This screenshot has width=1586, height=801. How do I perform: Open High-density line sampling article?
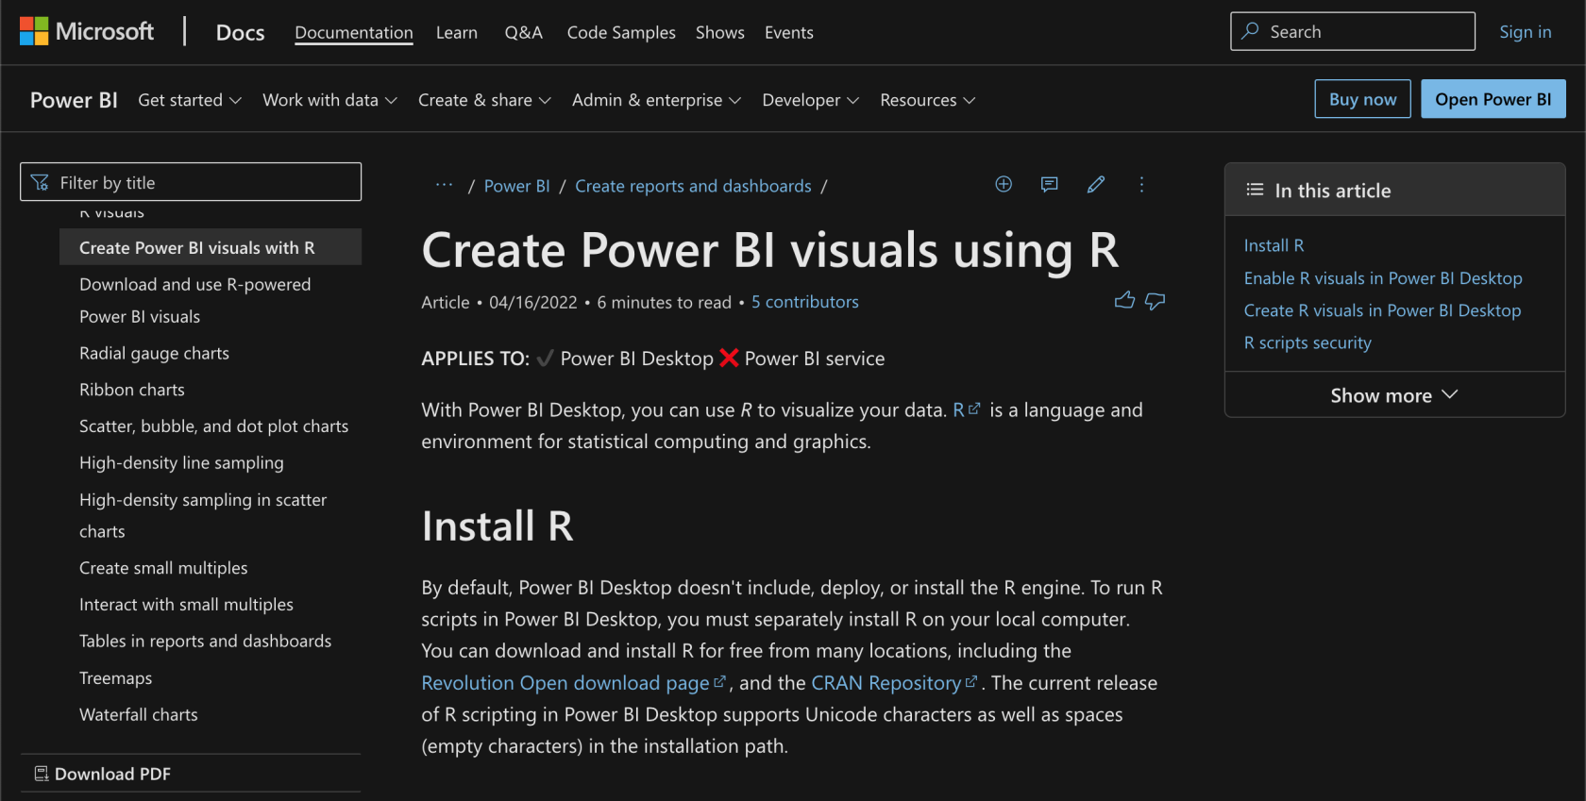(181, 462)
